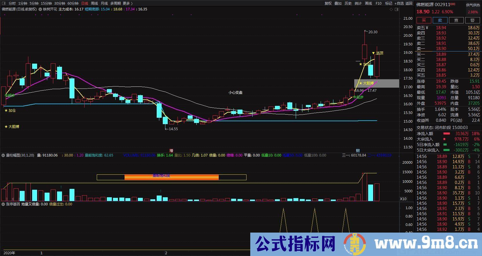Click the 增 marker on the time axis
482x256 pixels.
click(x=171, y=150)
